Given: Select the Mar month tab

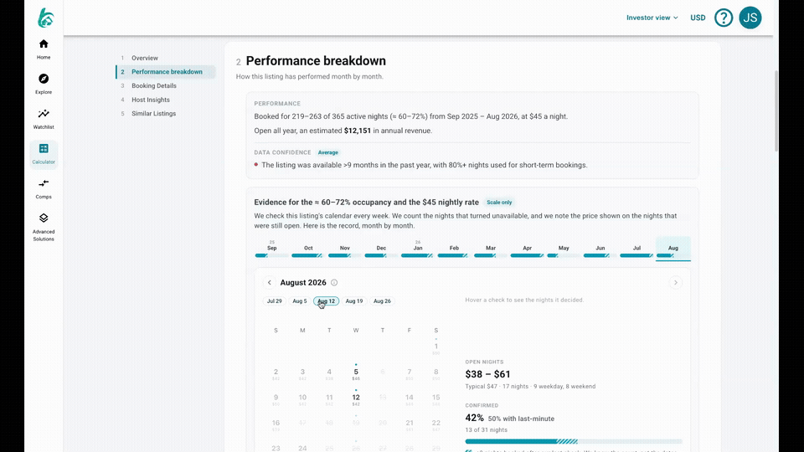Looking at the screenshot, I should [491, 249].
